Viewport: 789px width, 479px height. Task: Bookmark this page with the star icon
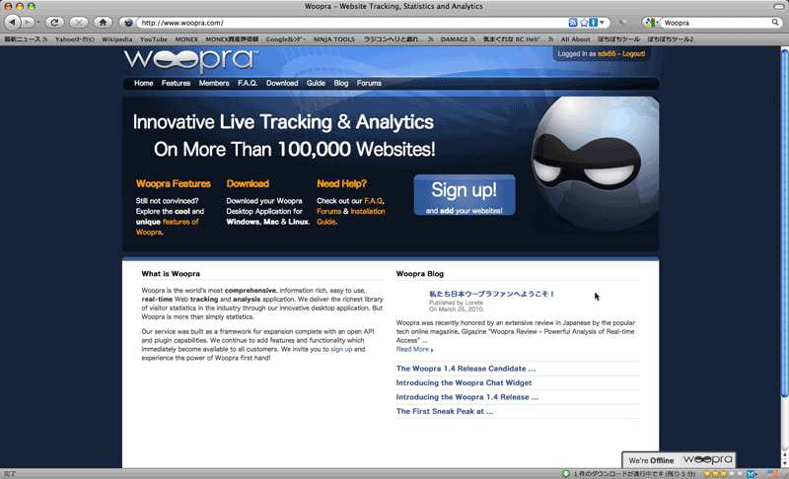pyautogui.click(x=584, y=23)
